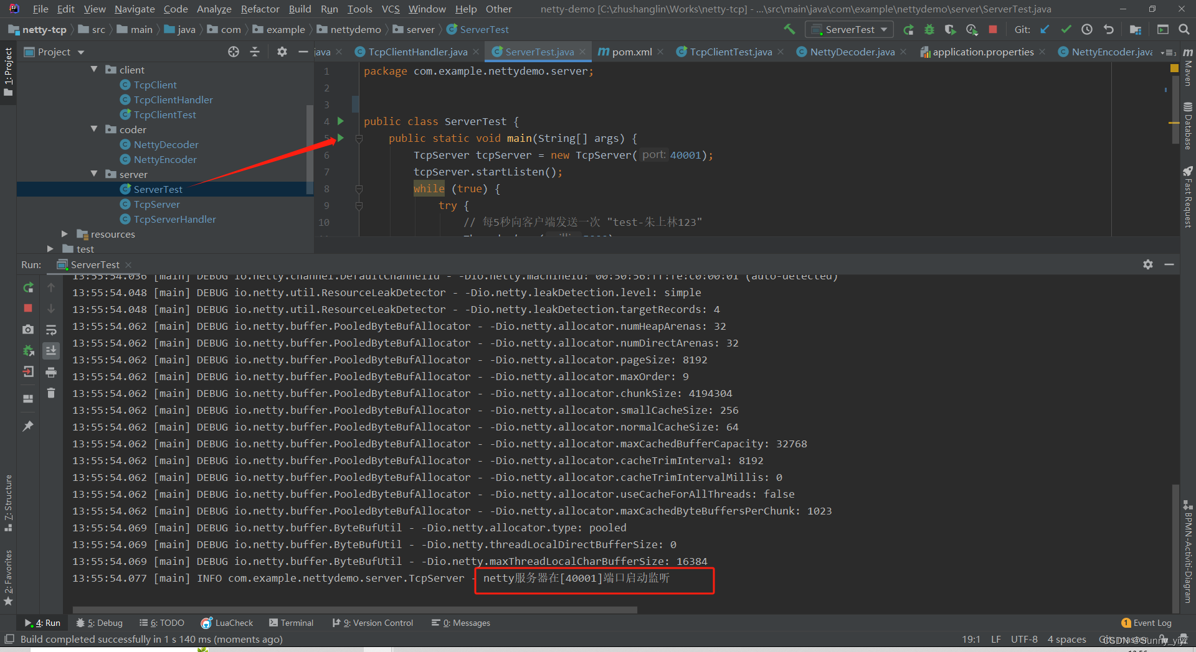The width and height of the screenshot is (1196, 652).
Task: Toggle the Maven tool window stripe
Action: pyautogui.click(x=1188, y=67)
